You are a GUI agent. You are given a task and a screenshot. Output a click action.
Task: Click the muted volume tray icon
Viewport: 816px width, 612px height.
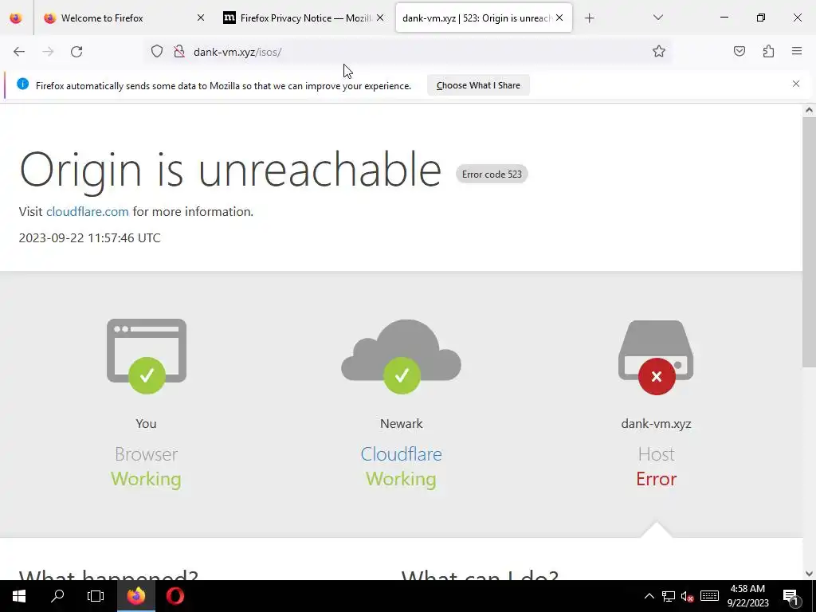click(x=687, y=596)
